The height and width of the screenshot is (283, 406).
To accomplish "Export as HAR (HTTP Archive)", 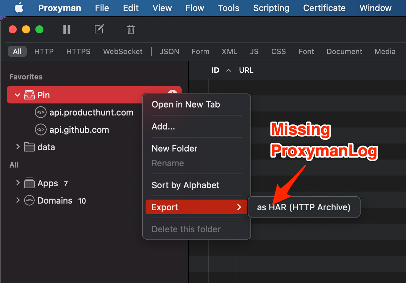I will click(x=304, y=207).
